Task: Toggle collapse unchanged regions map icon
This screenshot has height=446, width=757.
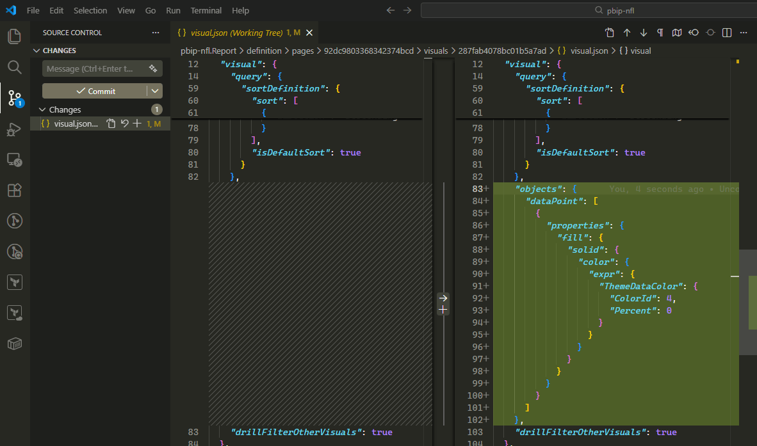Action: coord(677,33)
